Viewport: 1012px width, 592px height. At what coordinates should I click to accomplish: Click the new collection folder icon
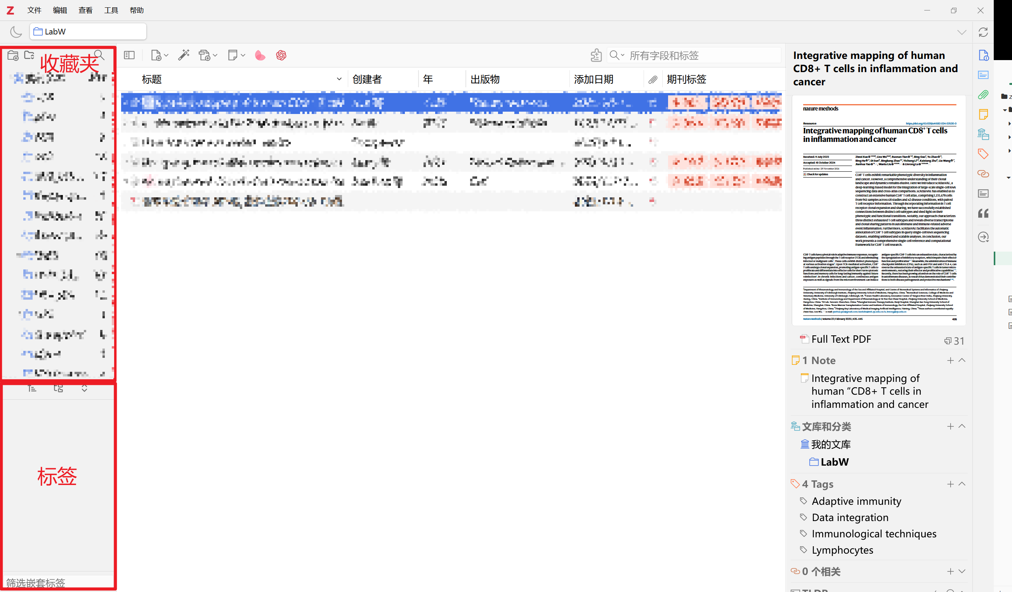point(13,55)
